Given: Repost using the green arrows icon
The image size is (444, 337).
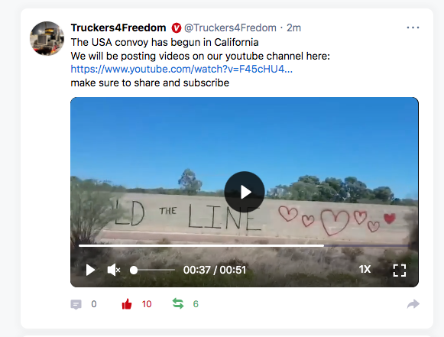Looking at the screenshot, I should click(x=178, y=303).
